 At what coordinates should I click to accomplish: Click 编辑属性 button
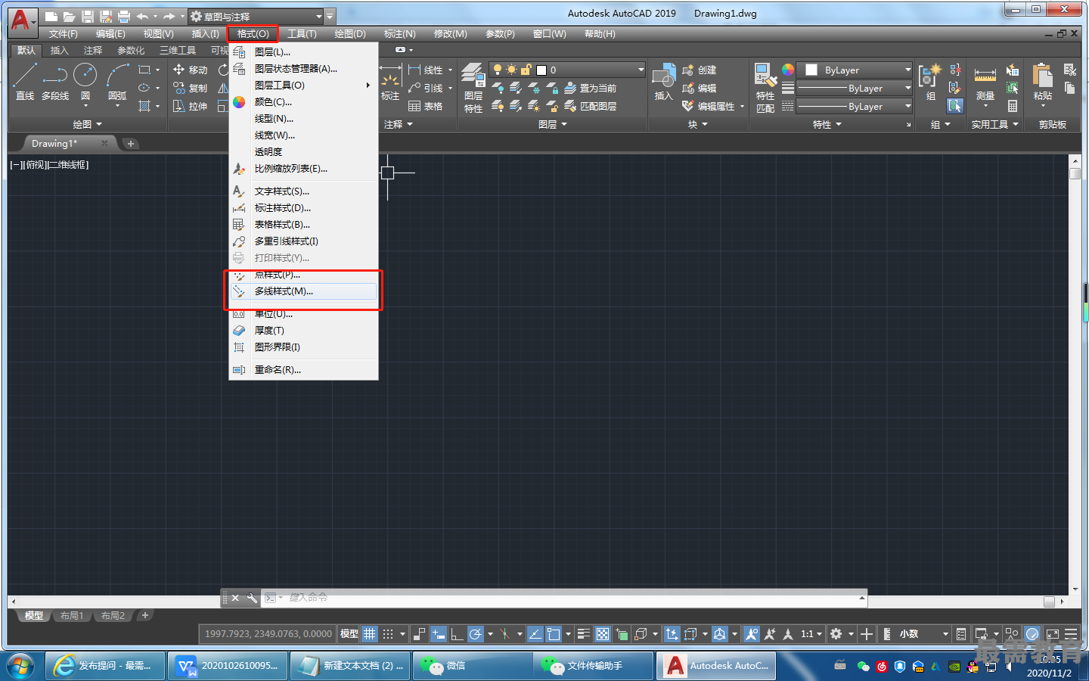(709, 106)
